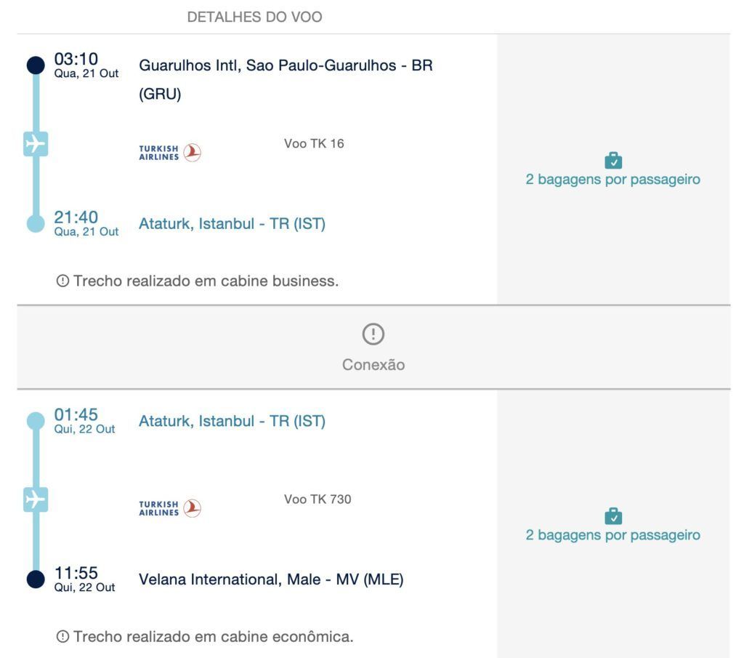The width and height of the screenshot is (744, 658).
Task: Select the light arrival marker at 21:40
Action: click(x=36, y=223)
